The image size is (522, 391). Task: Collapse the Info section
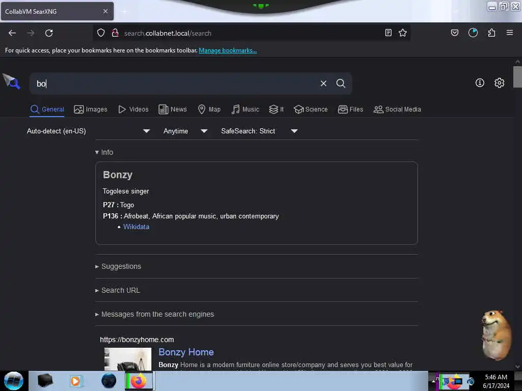tap(104, 152)
